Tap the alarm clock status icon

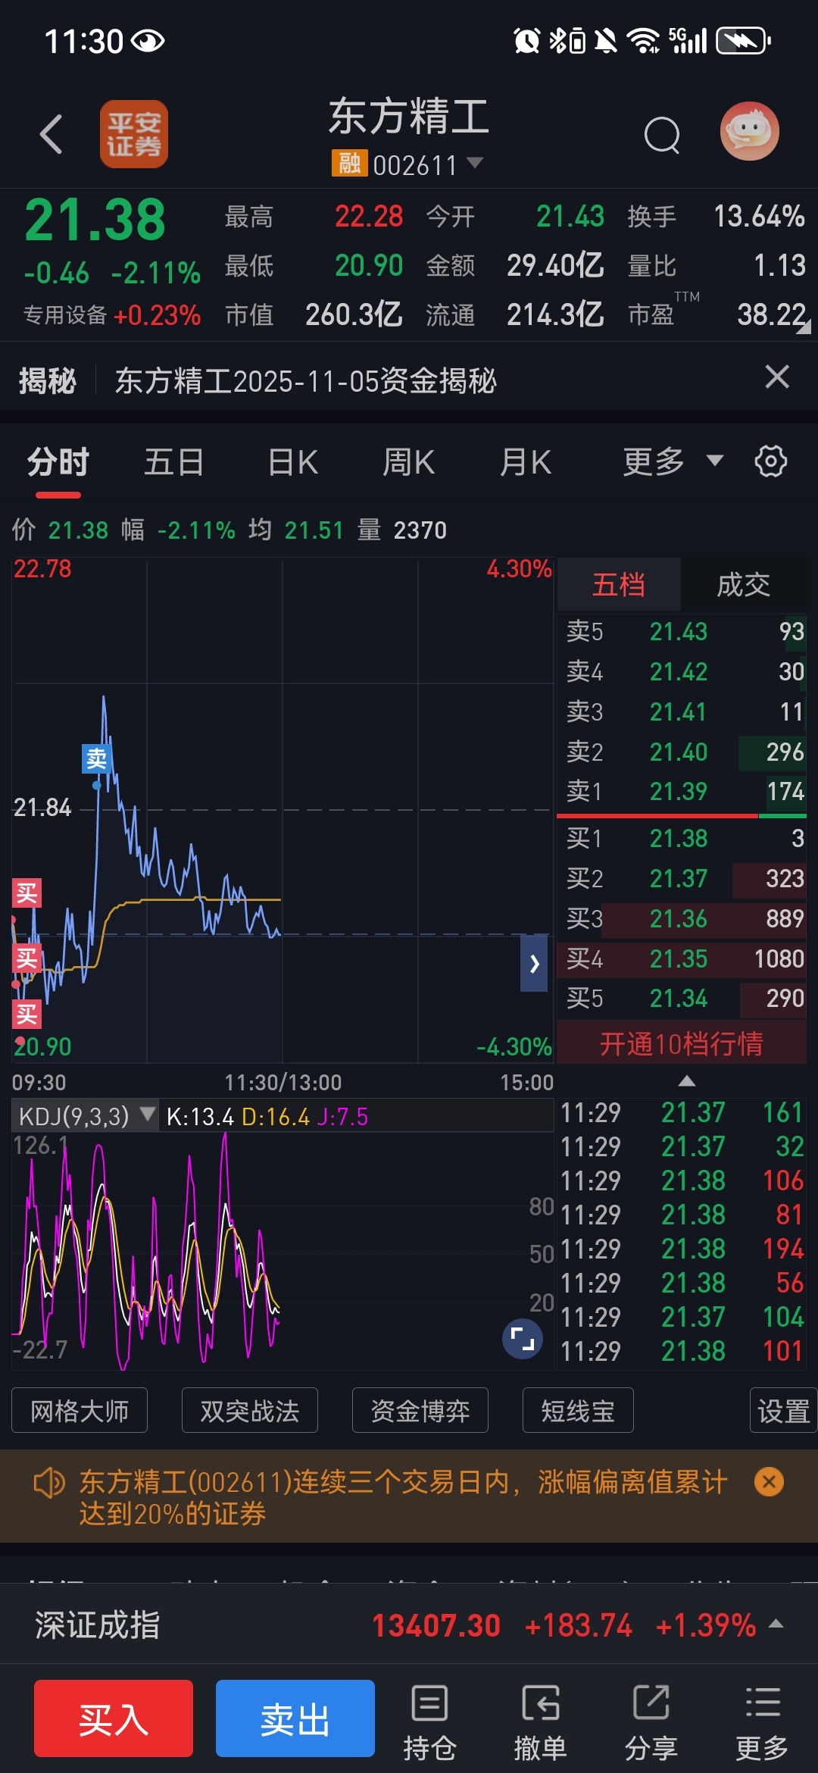[x=526, y=40]
